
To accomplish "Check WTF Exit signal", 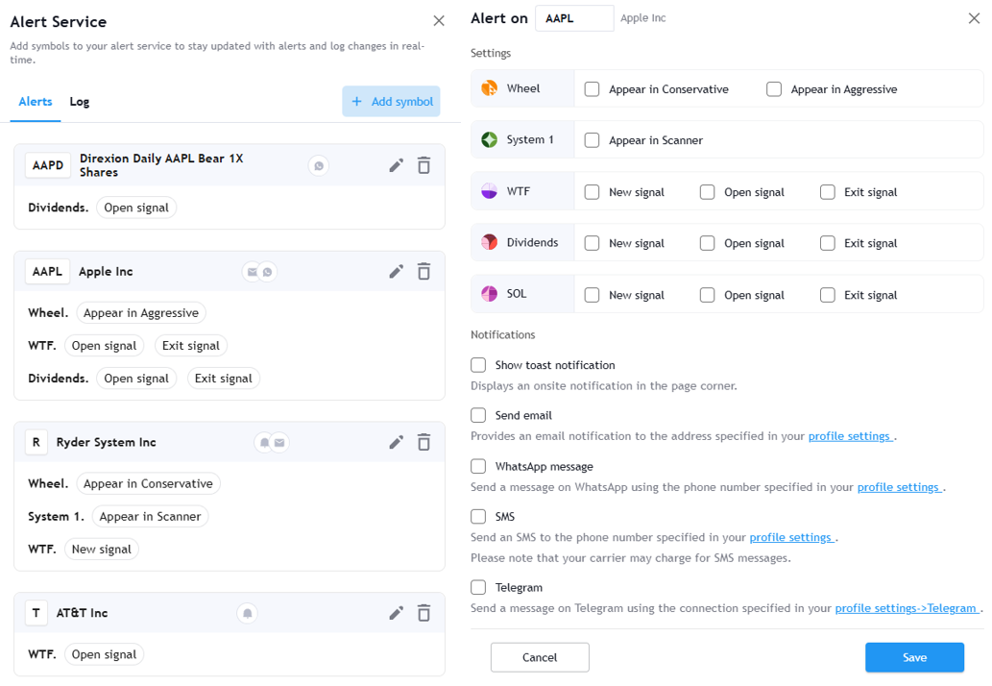I will 828,192.
